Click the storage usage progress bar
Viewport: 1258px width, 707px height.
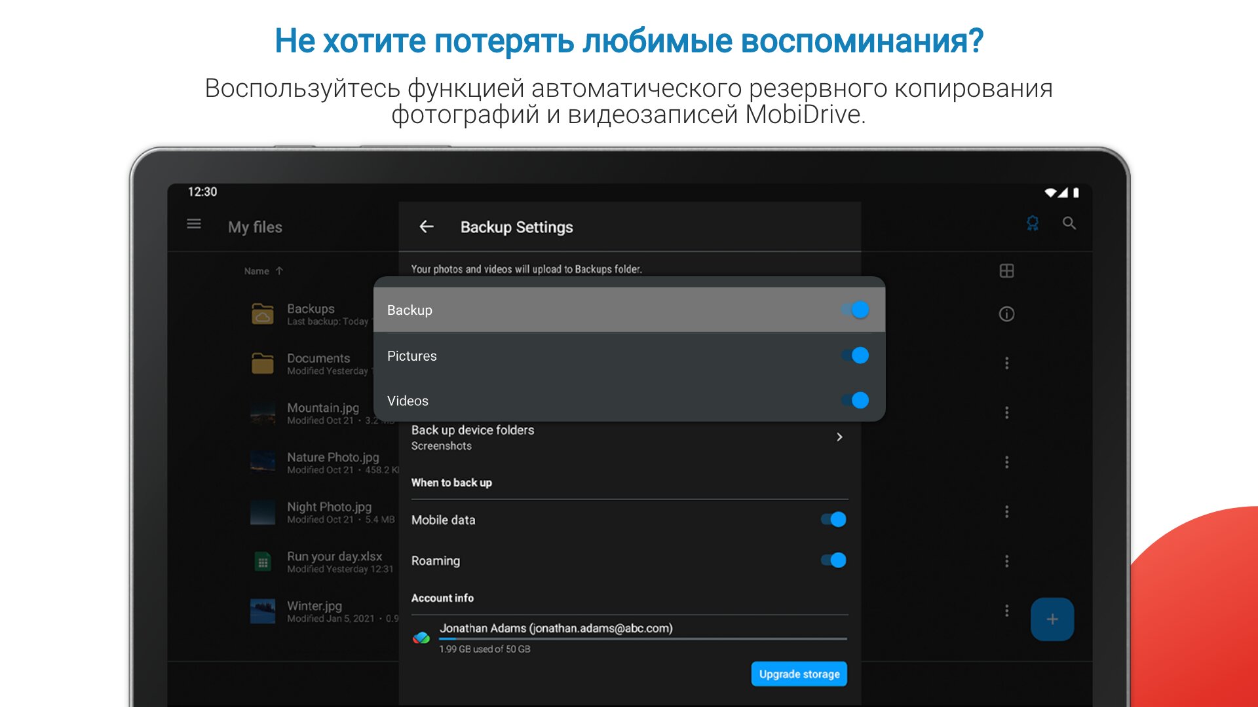pos(642,639)
